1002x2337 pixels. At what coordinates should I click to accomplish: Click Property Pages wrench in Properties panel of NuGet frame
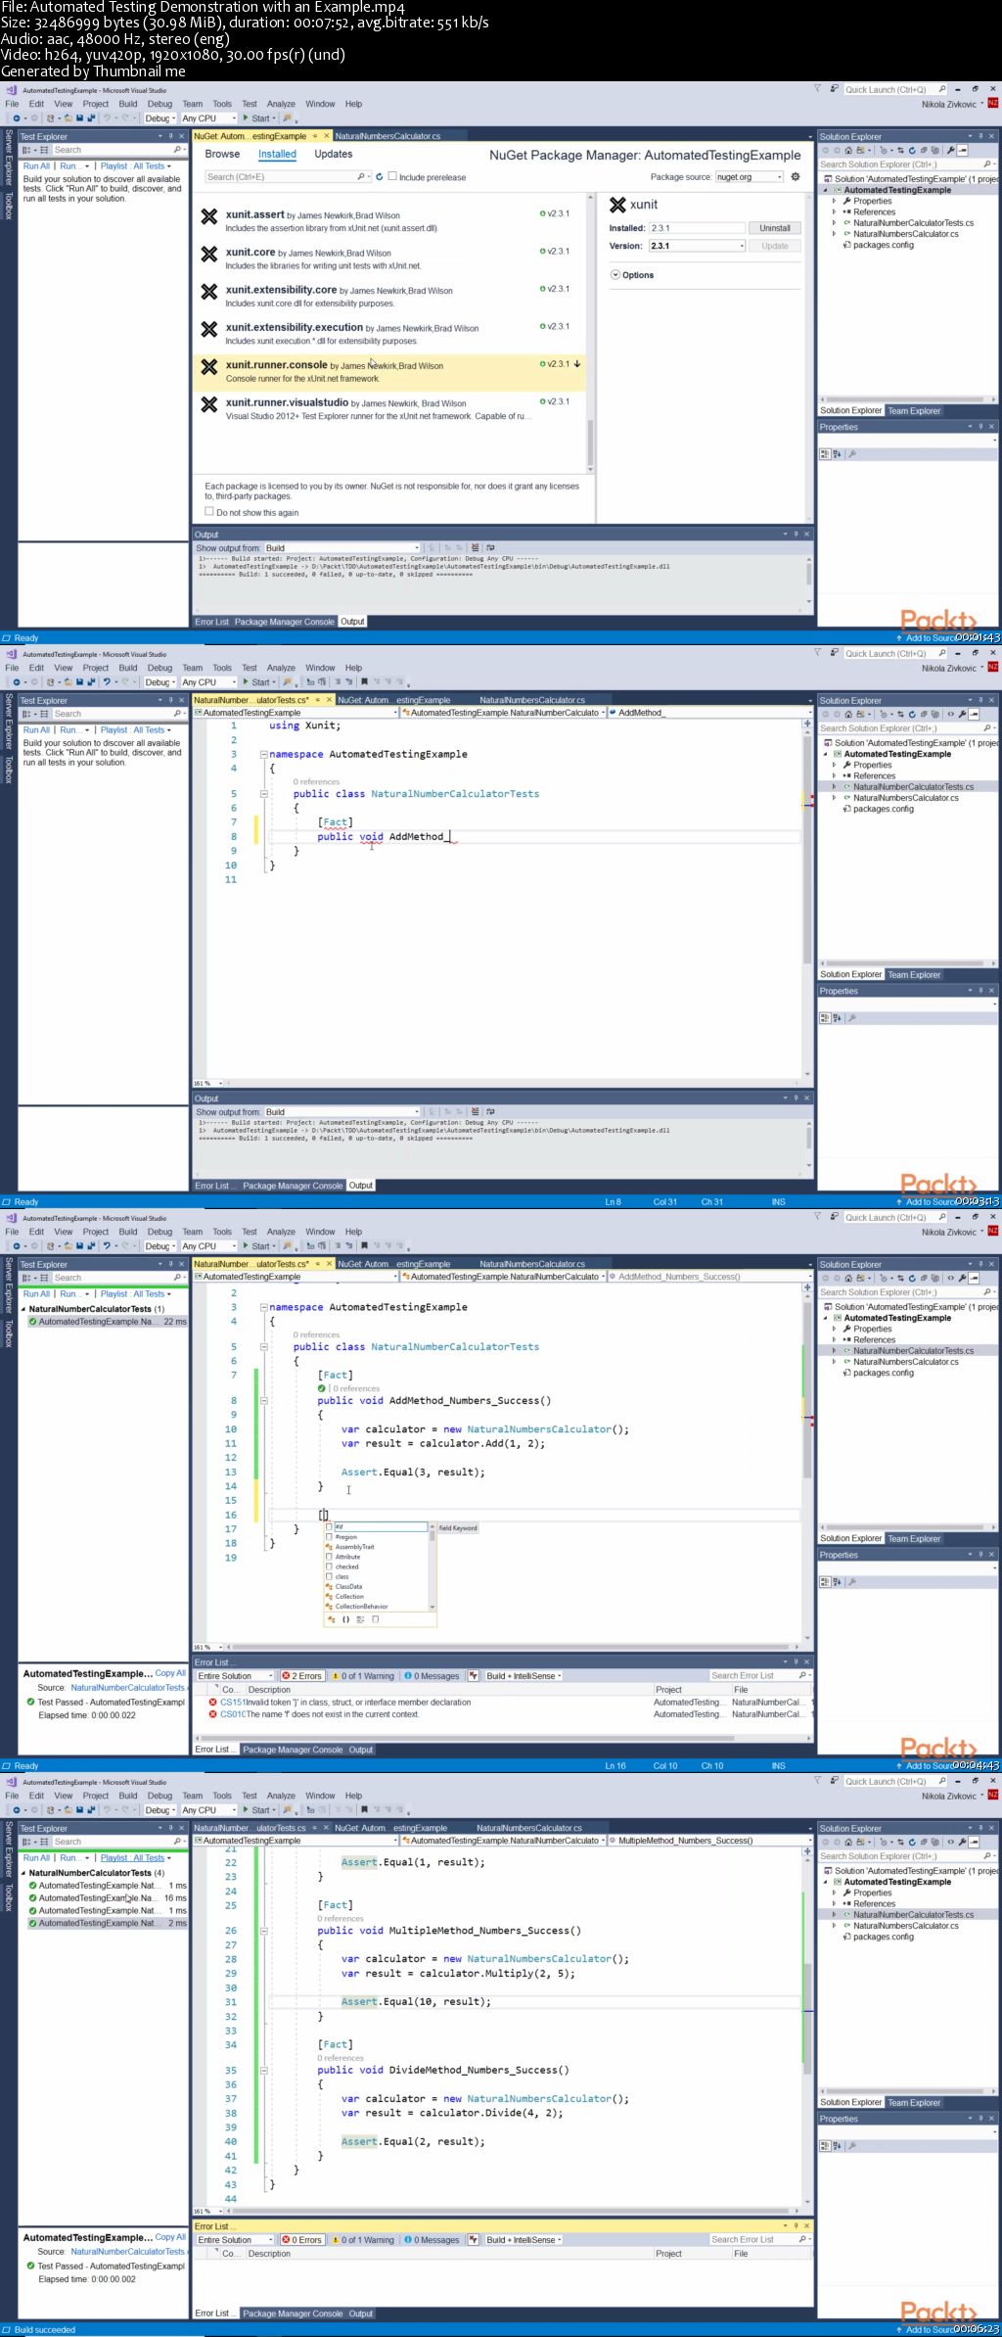852,454
